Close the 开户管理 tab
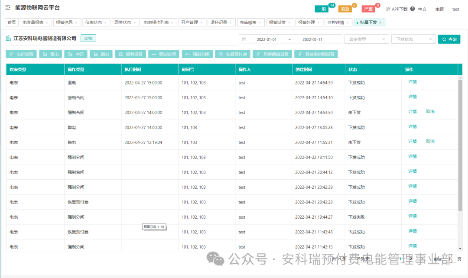Screen dimensions: 468x278 (x=201, y=23)
